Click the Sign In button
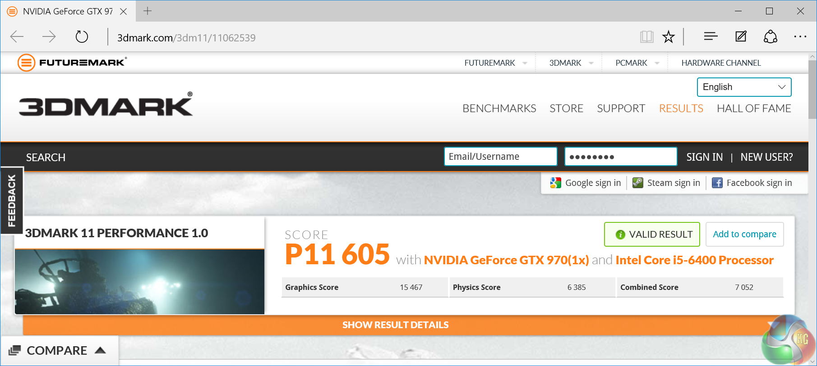Viewport: 817px width, 366px height. click(705, 157)
